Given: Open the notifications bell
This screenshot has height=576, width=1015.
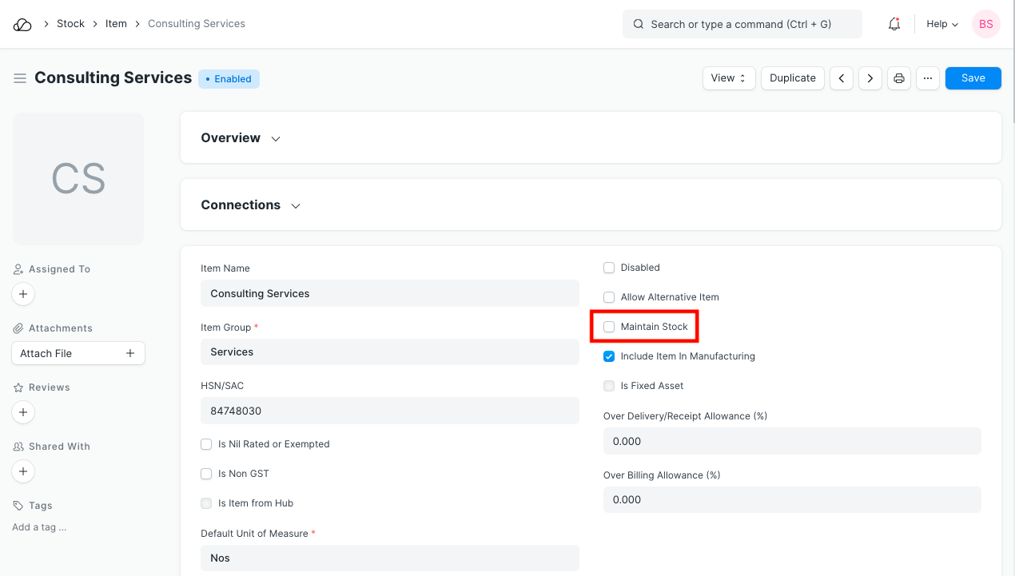Looking at the screenshot, I should 894,24.
